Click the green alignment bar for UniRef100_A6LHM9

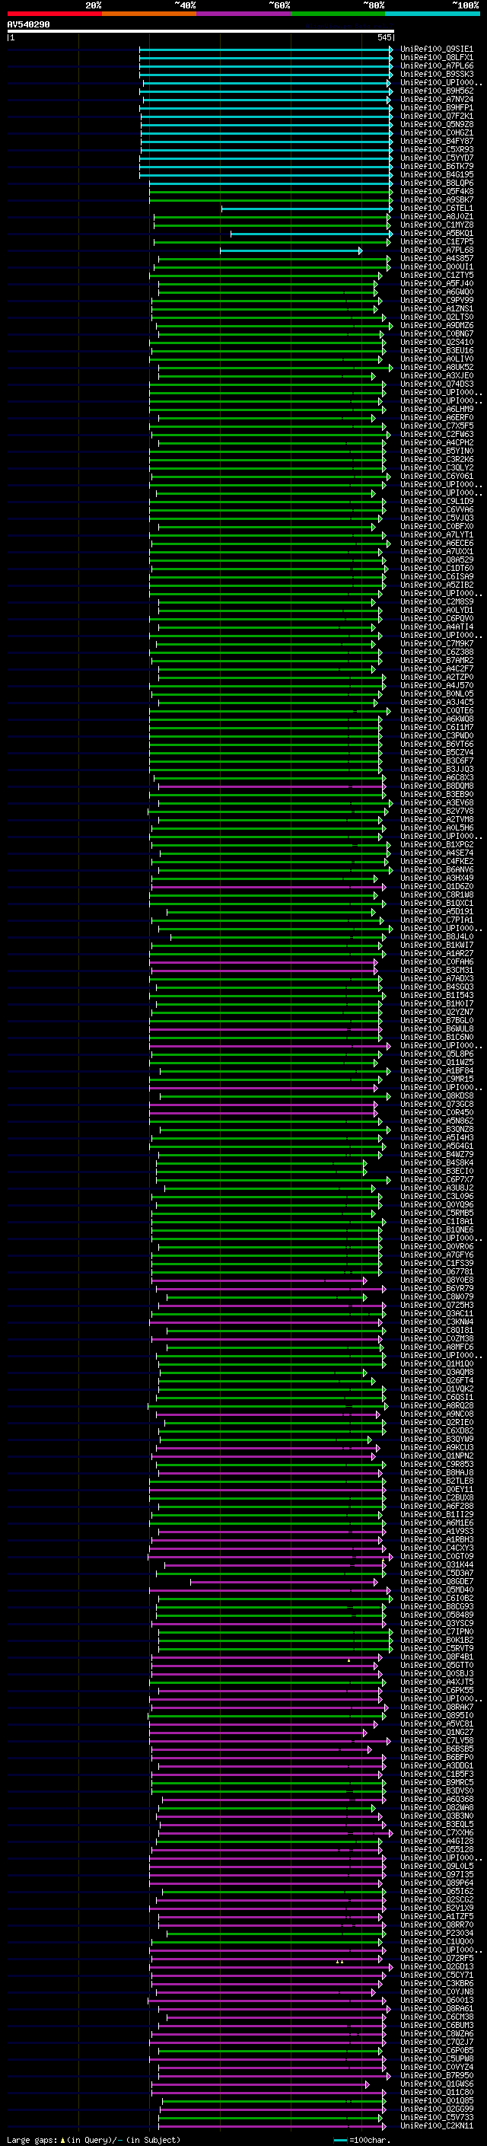click(268, 410)
